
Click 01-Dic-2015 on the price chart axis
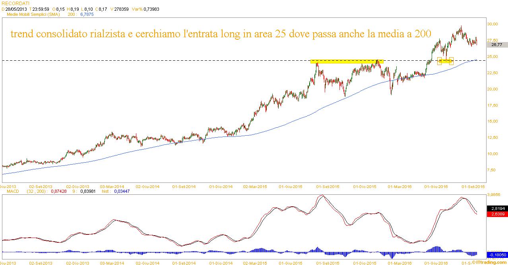365,186
